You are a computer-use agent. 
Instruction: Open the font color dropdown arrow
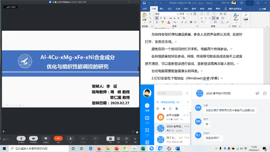coord(172,22)
